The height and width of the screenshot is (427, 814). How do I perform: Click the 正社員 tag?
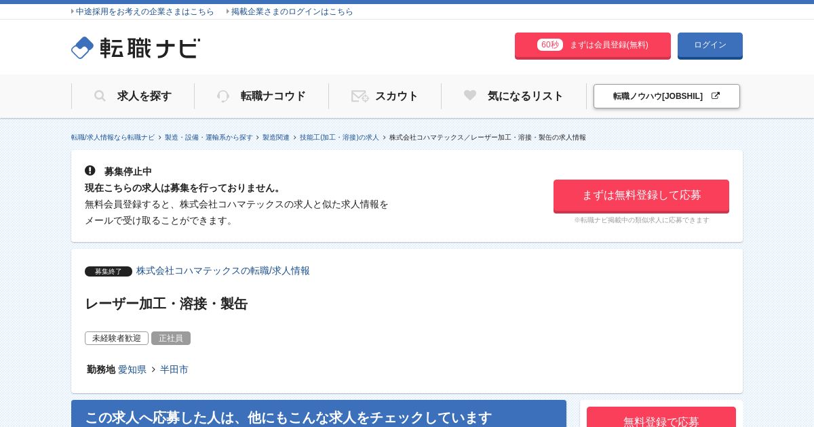[171, 338]
